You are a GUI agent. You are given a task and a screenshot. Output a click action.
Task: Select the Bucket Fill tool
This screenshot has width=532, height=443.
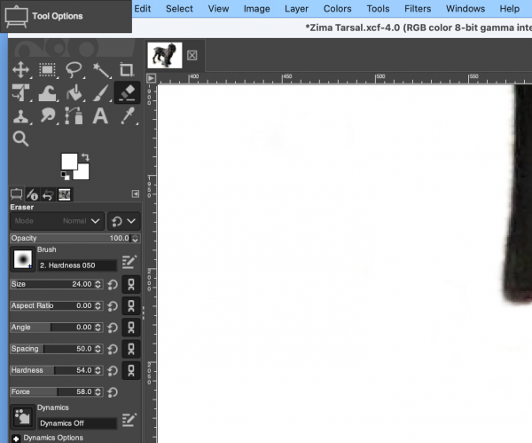tap(74, 92)
